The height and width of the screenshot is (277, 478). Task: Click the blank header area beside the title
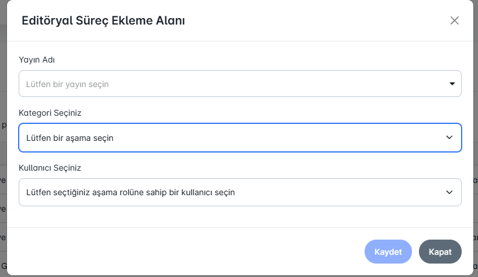coord(316,21)
